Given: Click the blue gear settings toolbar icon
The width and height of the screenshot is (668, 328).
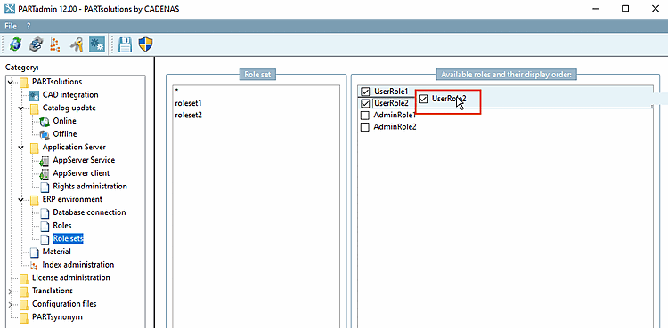Looking at the screenshot, I should coord(97,44).
